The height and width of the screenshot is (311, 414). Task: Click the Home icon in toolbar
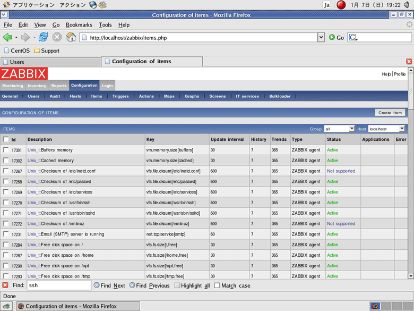tap(71, 37)
